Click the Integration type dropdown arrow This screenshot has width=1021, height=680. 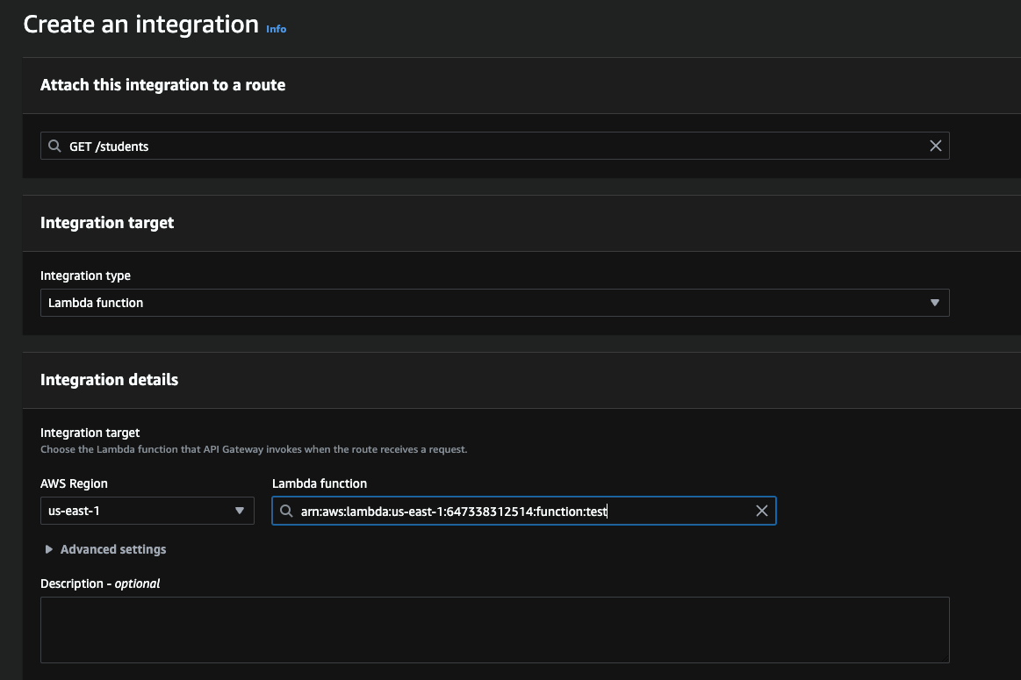[934, 303]
